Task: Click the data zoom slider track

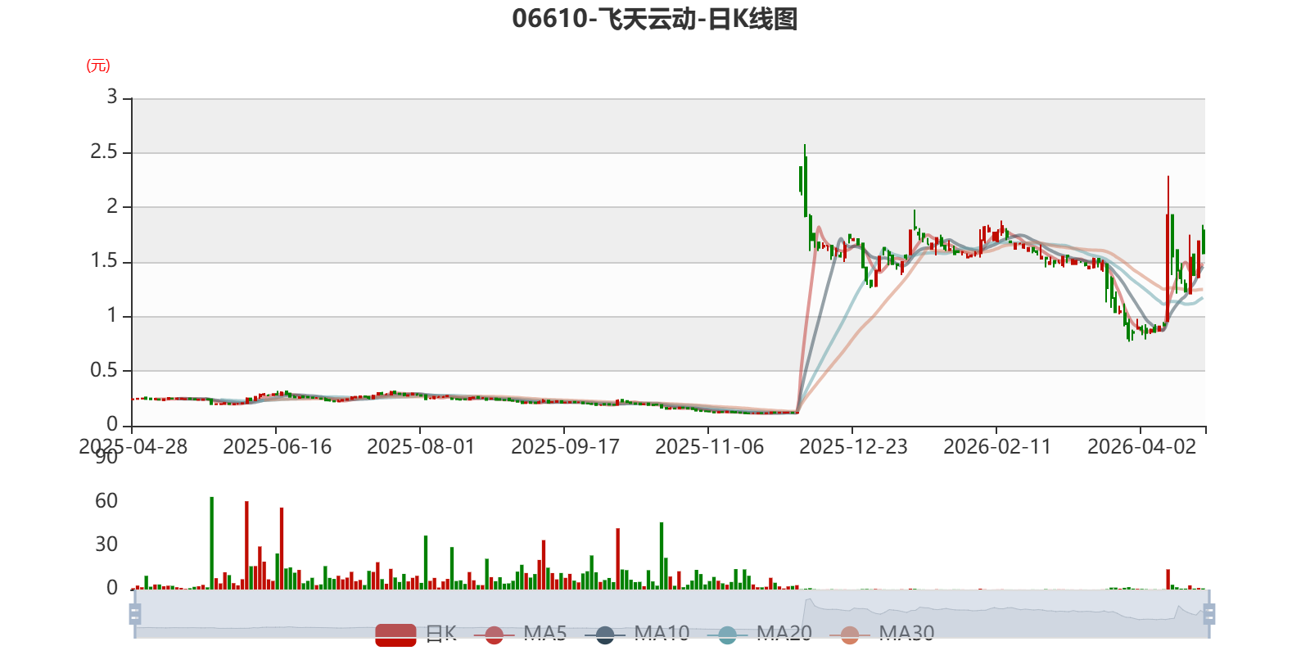Action: pyautogui.click(x=671, y=613)
